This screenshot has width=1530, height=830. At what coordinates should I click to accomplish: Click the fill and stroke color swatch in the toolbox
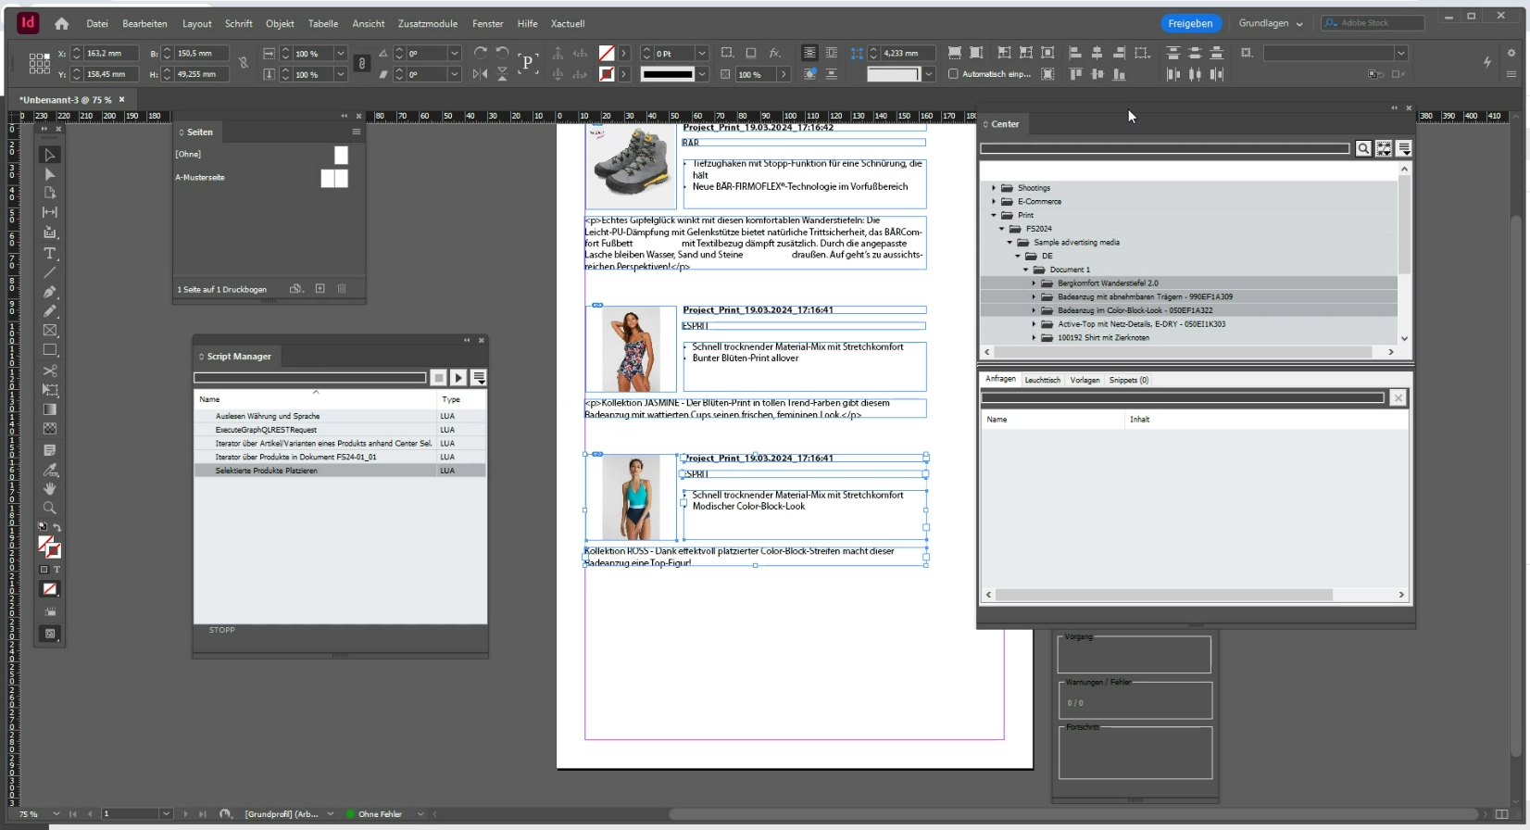point(49,547)
